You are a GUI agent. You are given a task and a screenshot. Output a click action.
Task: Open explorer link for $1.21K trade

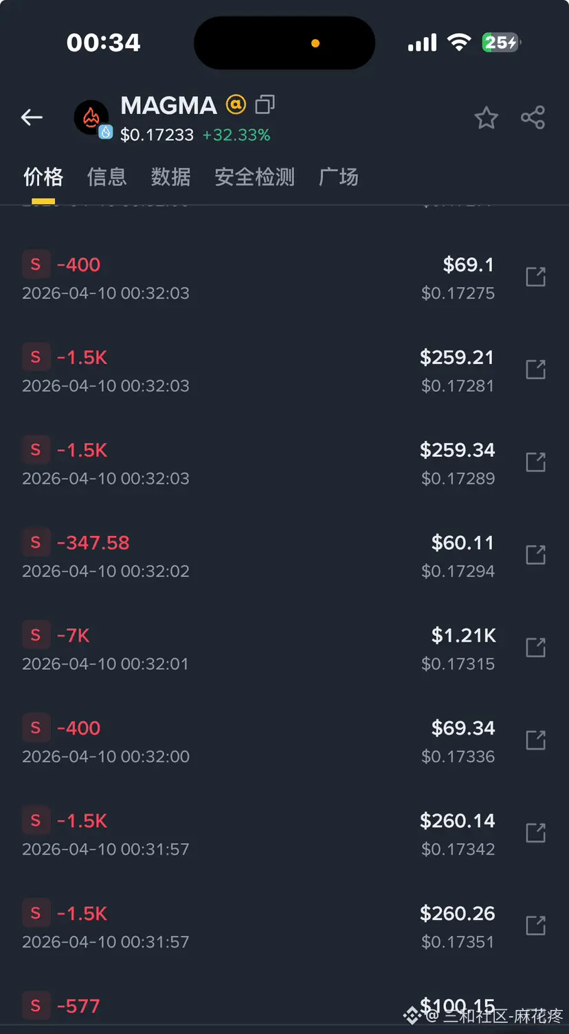point(535,647)
